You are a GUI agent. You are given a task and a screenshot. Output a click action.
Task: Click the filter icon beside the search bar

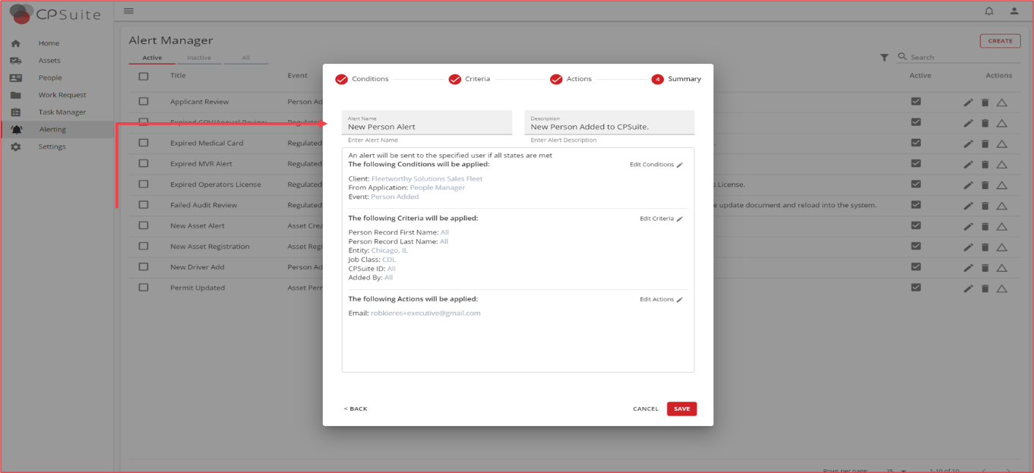pos(884,56)
